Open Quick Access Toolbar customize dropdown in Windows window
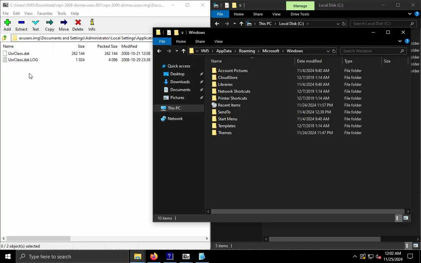421x263 pixels. tap(182, 33)
